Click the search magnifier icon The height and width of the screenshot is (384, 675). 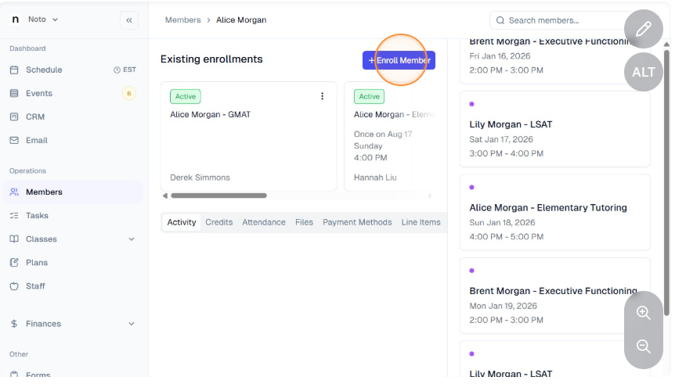500,20
